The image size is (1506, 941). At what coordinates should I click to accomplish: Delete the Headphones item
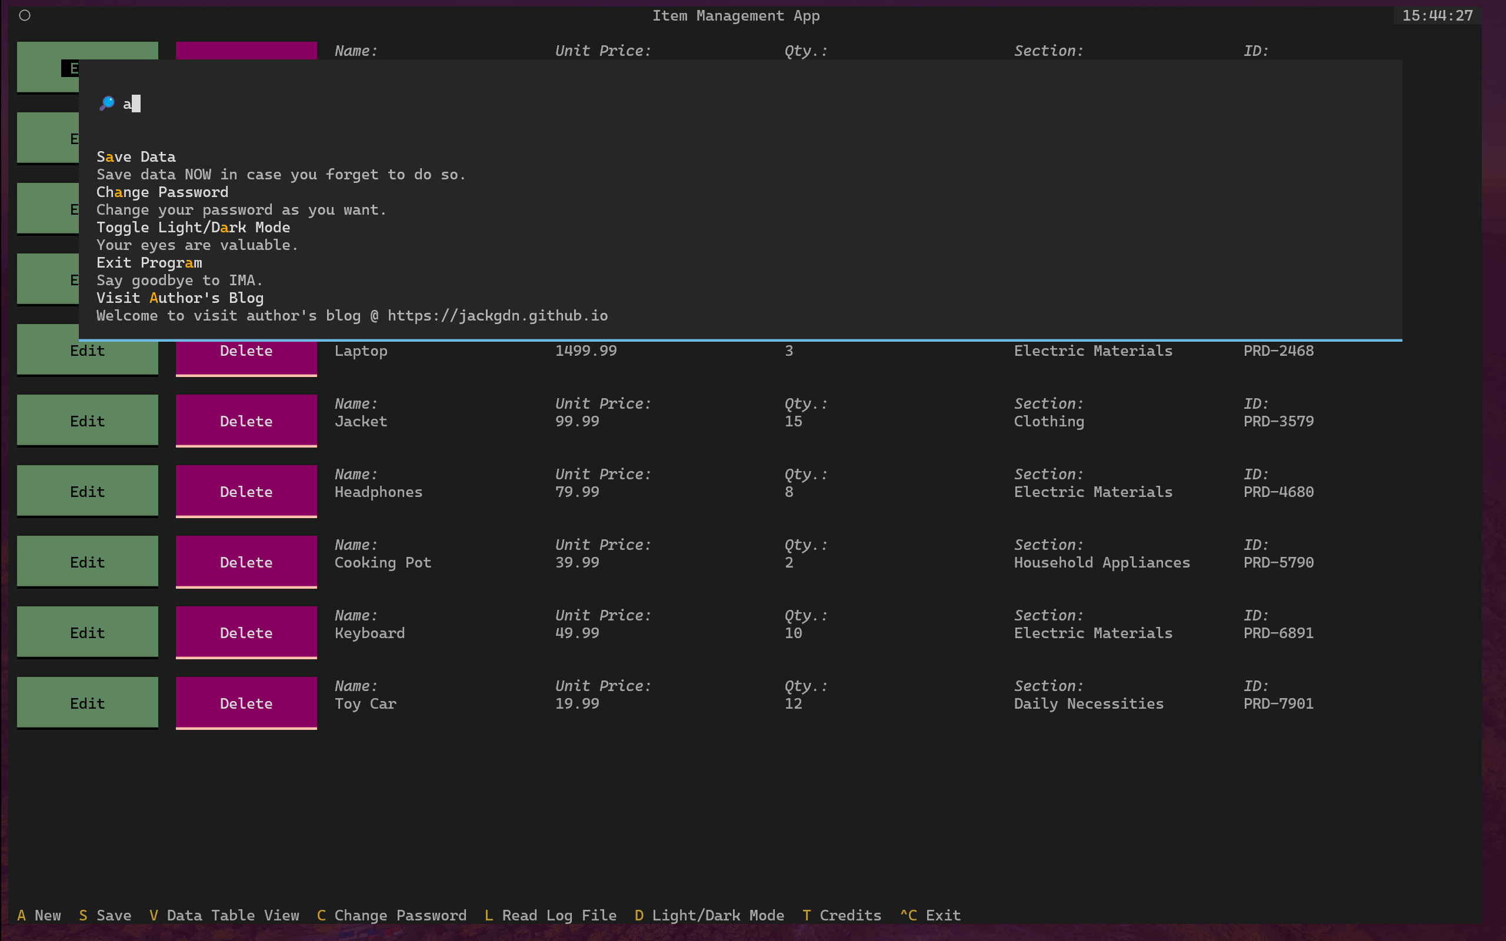246,492
